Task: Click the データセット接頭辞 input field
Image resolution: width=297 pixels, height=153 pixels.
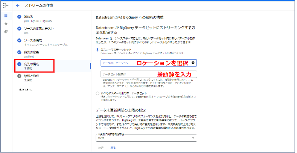Action: tap(128, 74)
